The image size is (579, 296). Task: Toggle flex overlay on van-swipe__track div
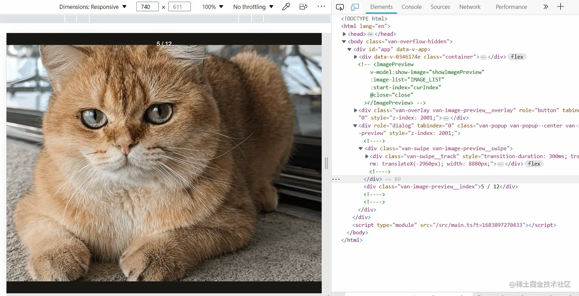tap(534, 164)
